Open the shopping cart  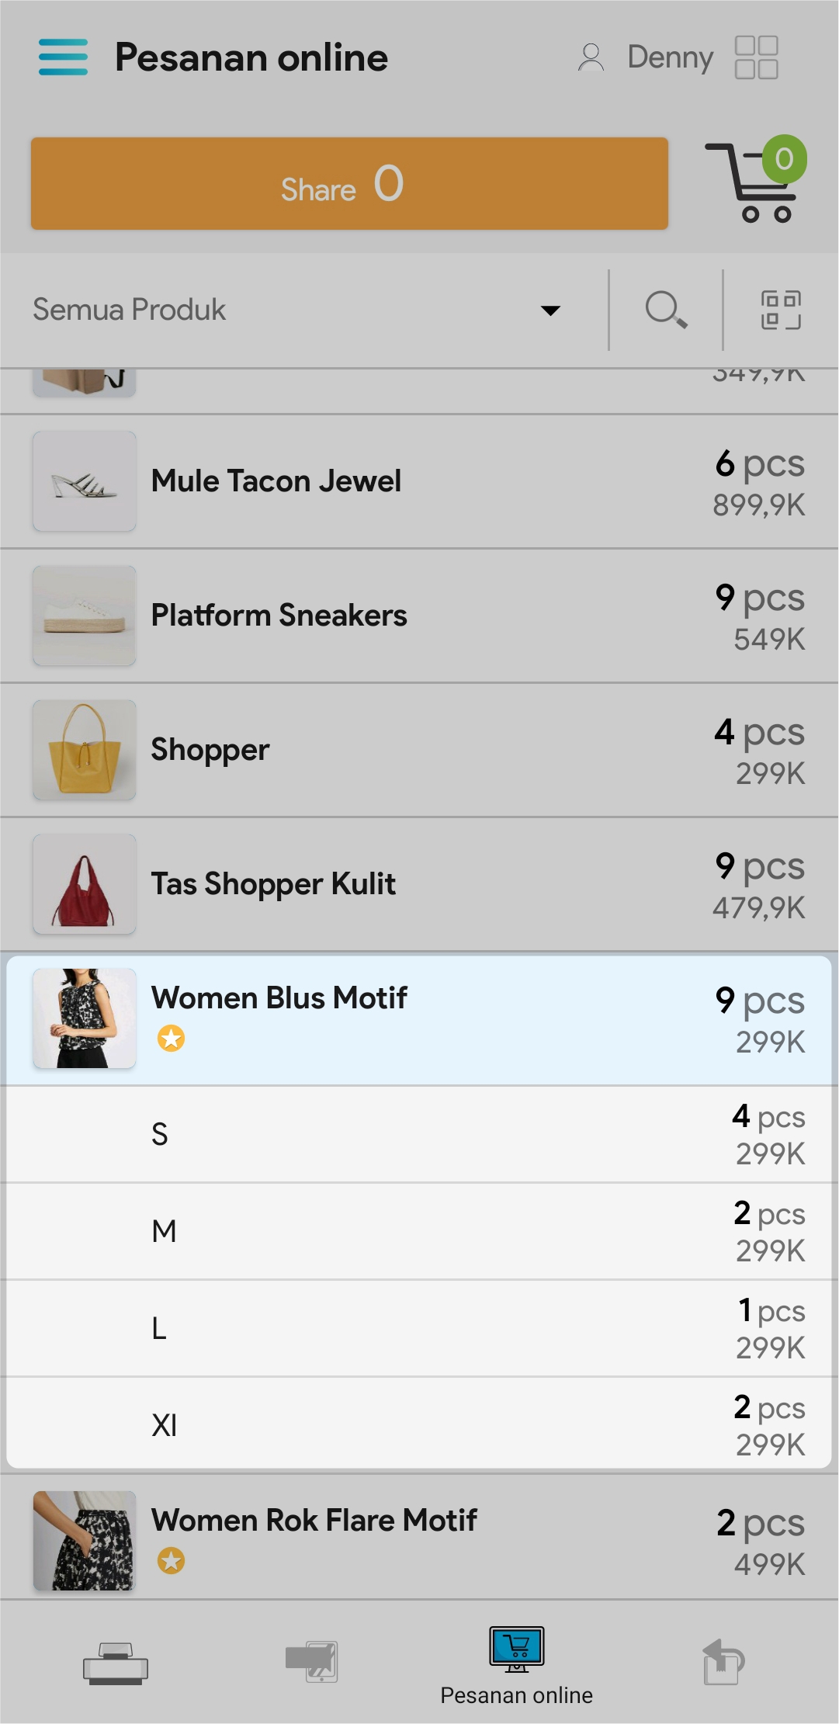[x=754, y=182]
